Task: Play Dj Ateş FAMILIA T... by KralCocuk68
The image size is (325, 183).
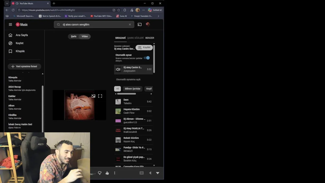Action: 133,130
